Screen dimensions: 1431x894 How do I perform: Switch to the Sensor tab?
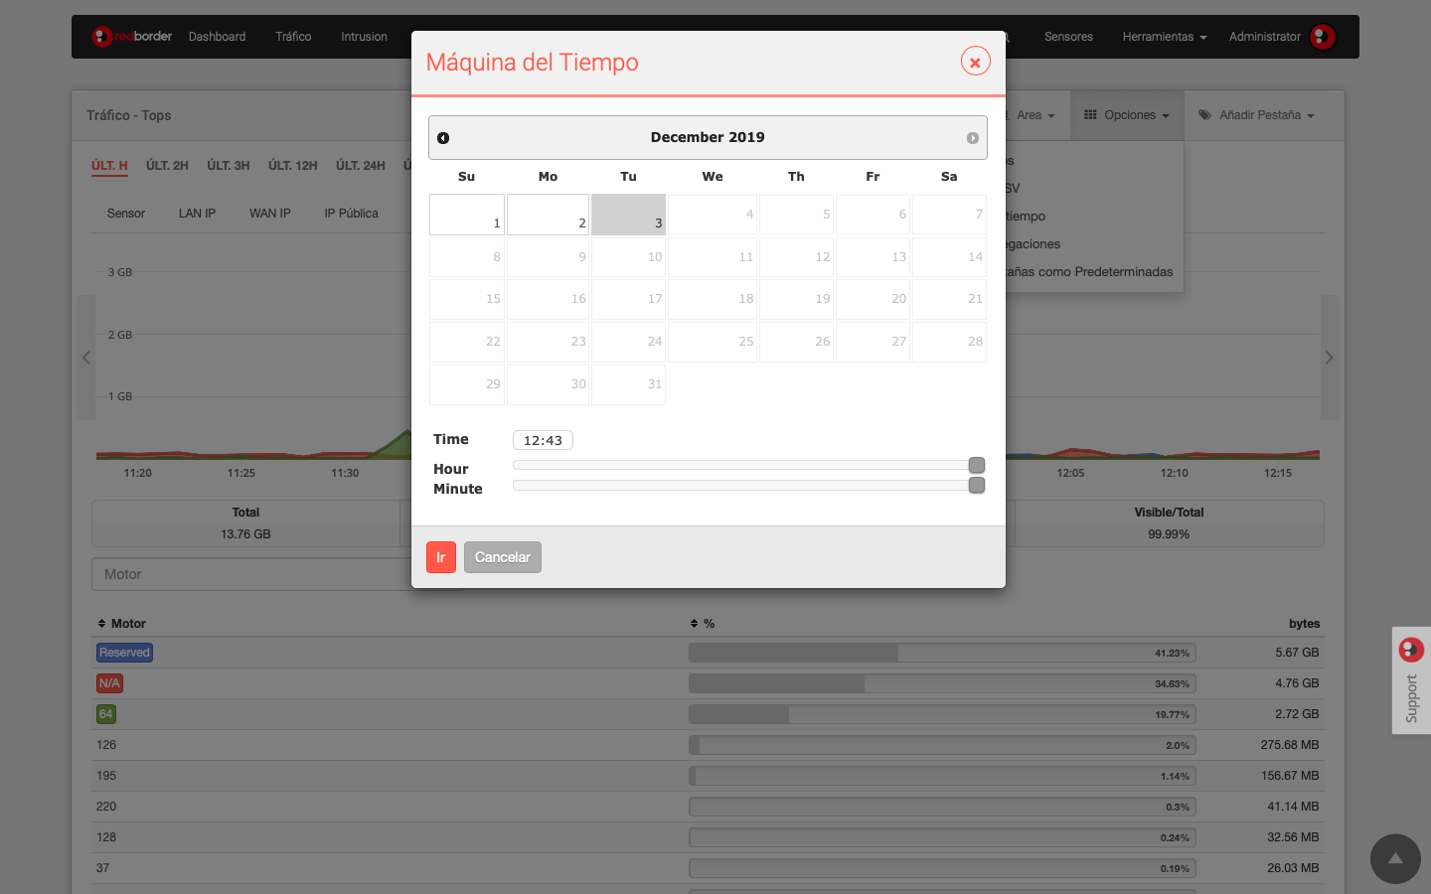coord(126,214)
